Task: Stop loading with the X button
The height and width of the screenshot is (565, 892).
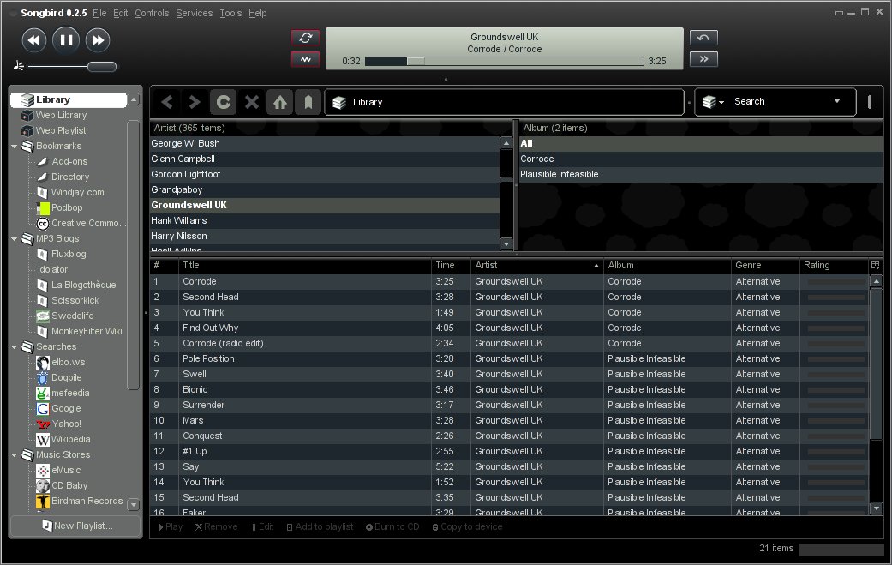Action: (x=251, y=102)
